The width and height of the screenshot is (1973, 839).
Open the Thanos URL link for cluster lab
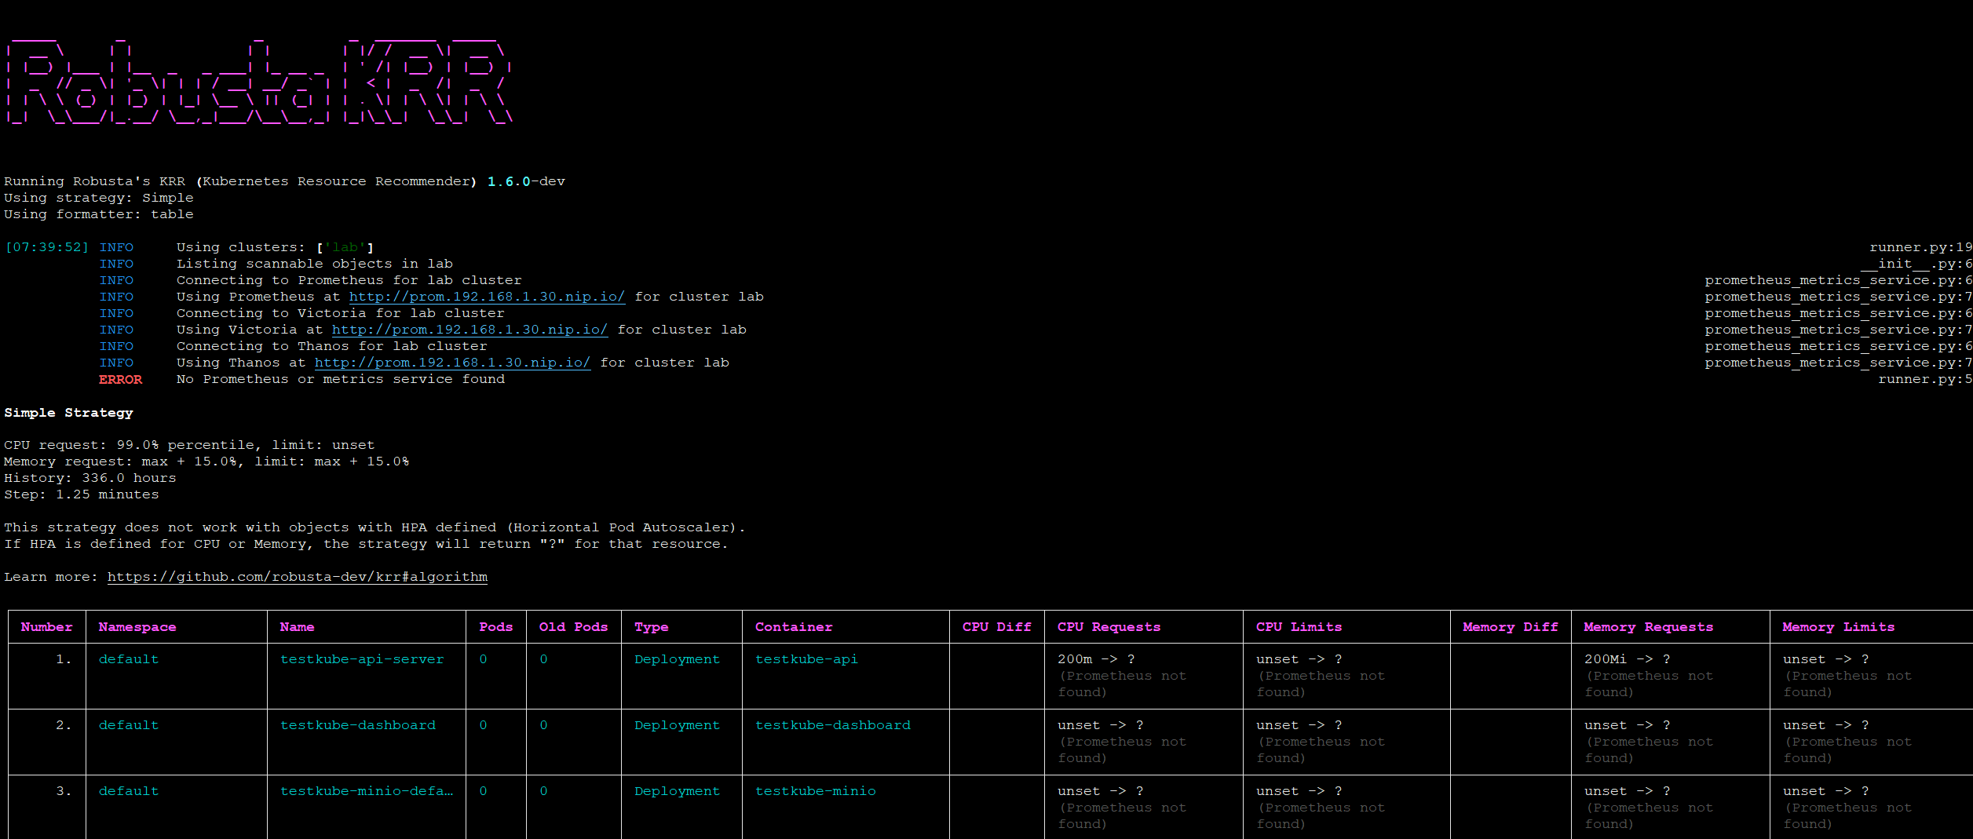[x=452, y=363]
